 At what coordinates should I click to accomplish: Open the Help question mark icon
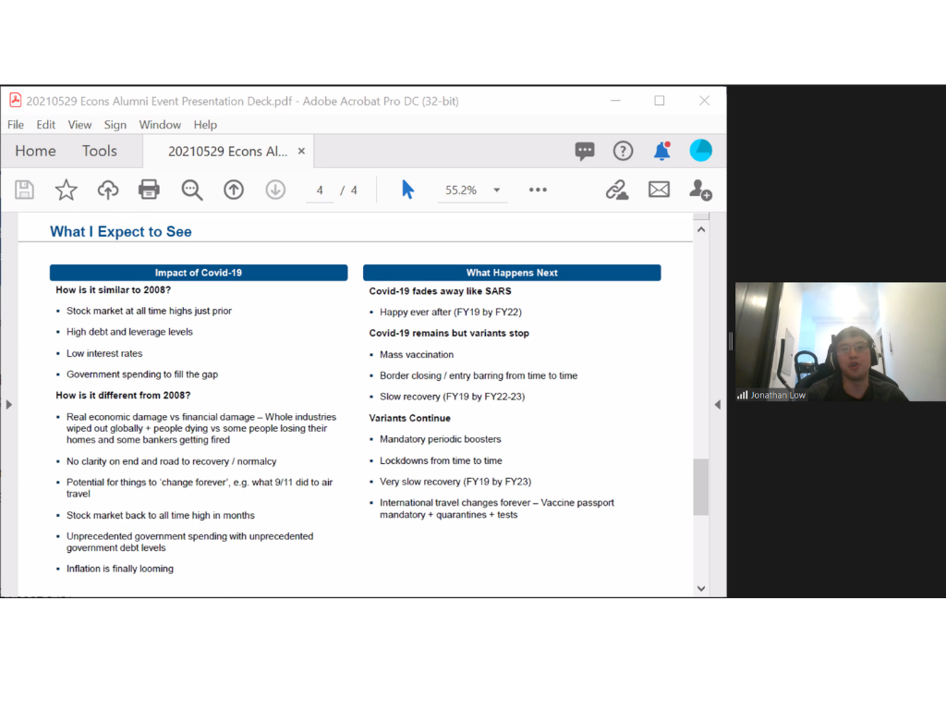point(624,151)
